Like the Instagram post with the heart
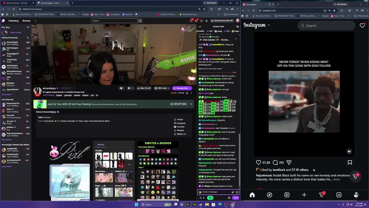This screenshot has width=369, height=208. click(x=259, y=163)
